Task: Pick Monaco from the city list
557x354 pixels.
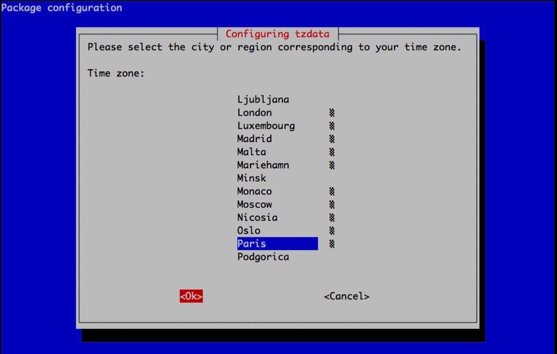Action: (x=254, y=192)
